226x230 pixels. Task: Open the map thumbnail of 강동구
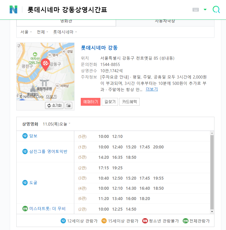point(46,71)
